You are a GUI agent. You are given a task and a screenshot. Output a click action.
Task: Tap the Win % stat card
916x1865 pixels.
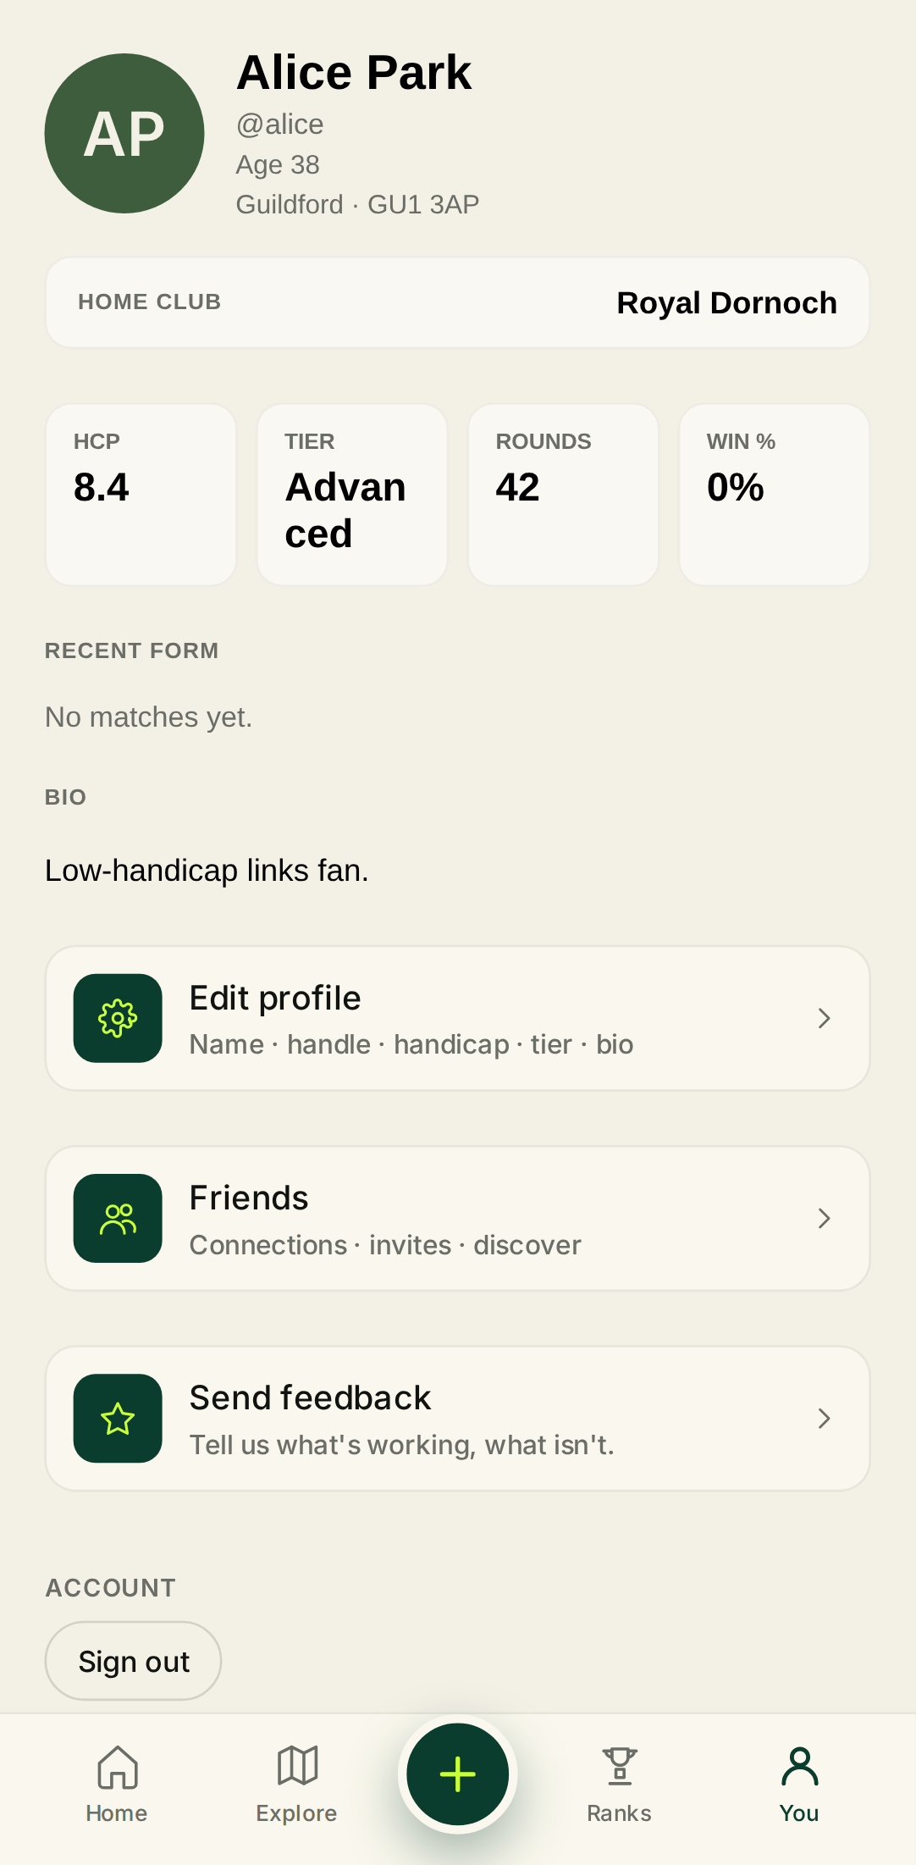pos(774,495)
